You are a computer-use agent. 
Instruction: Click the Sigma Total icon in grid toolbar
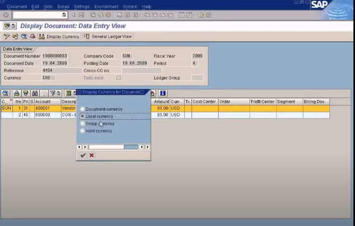pos(68,93)
